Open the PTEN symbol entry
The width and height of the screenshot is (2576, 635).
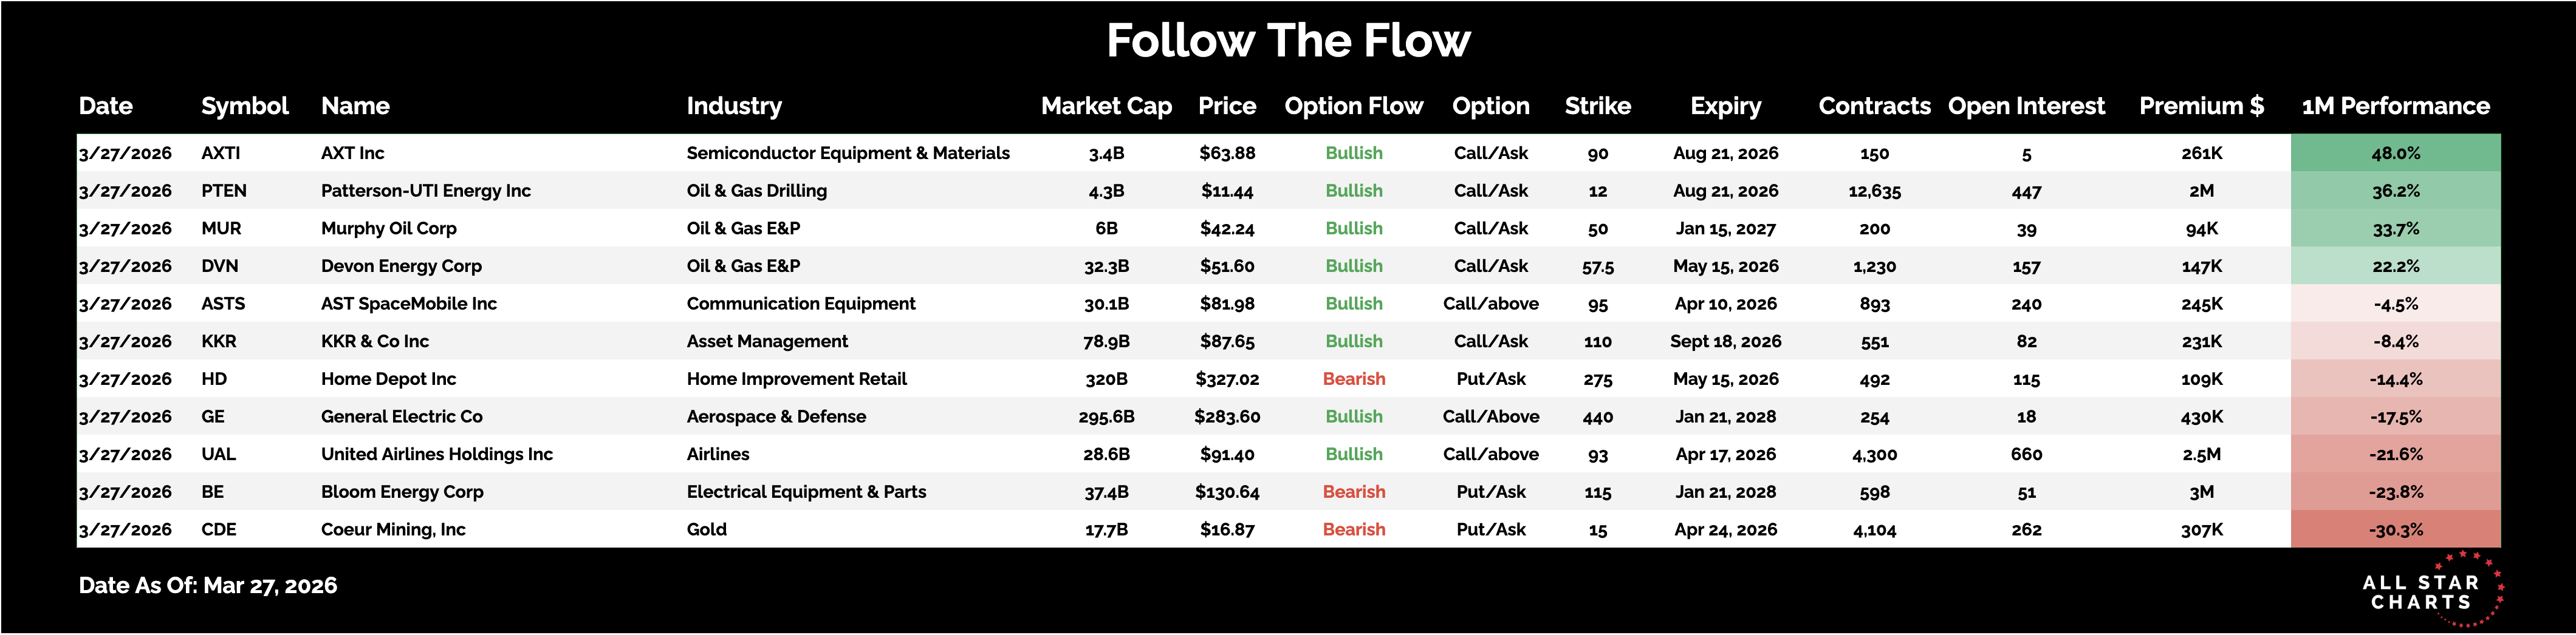pyautogui.click(x=223, y=191)
